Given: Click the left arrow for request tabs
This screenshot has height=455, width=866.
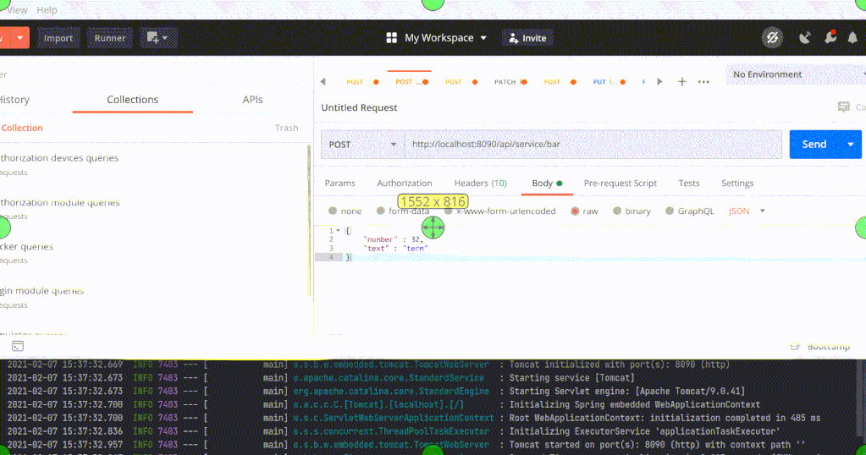Looking at the screenshot, I should 323,82.
